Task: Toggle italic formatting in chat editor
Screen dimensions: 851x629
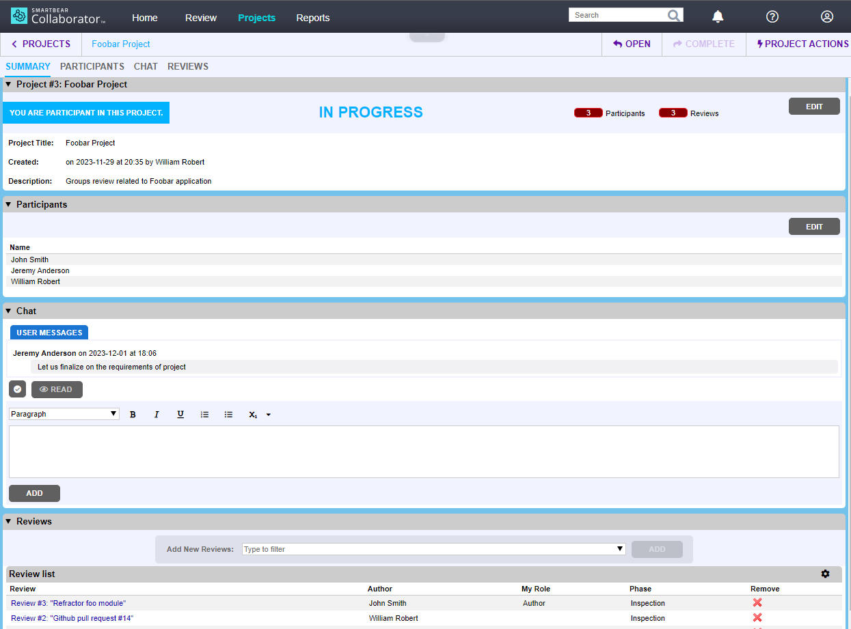Action: point(157,415)
